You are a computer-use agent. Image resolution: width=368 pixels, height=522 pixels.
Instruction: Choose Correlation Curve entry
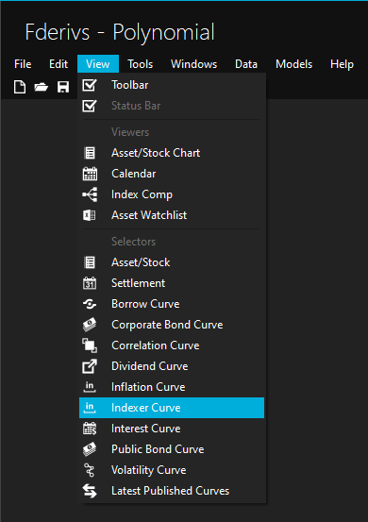[x=172, y=345]
